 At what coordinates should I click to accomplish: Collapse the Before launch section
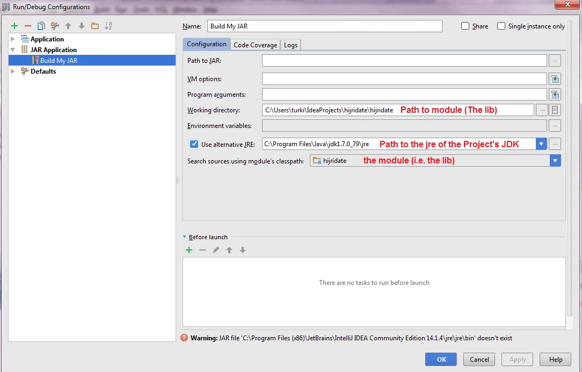coord(185,237)
